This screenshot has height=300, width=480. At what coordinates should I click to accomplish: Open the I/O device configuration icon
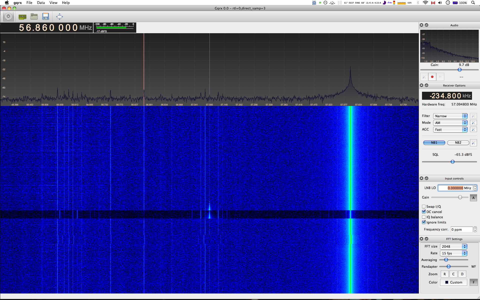22,17
